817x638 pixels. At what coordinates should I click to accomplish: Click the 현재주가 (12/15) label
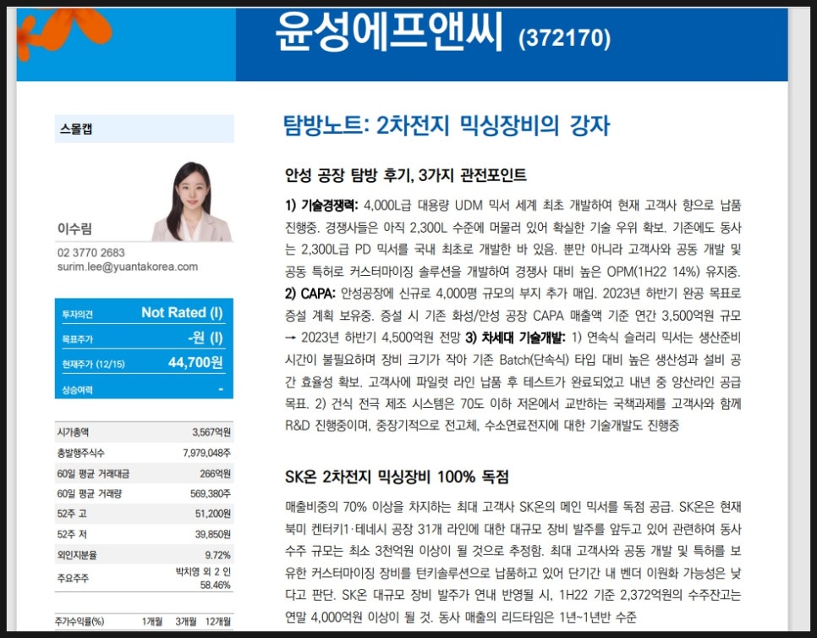click(x=93, y=365)
